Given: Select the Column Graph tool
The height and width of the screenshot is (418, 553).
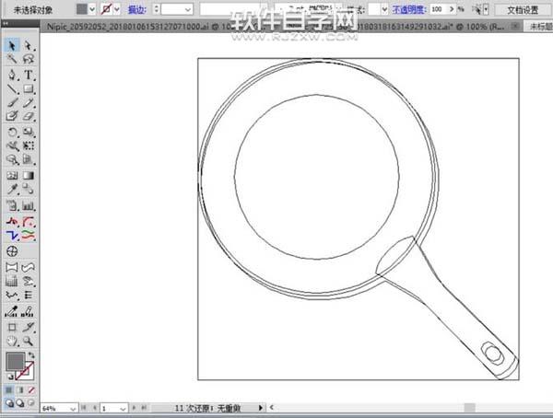Looking at the screenshot, I should point(29,205).
